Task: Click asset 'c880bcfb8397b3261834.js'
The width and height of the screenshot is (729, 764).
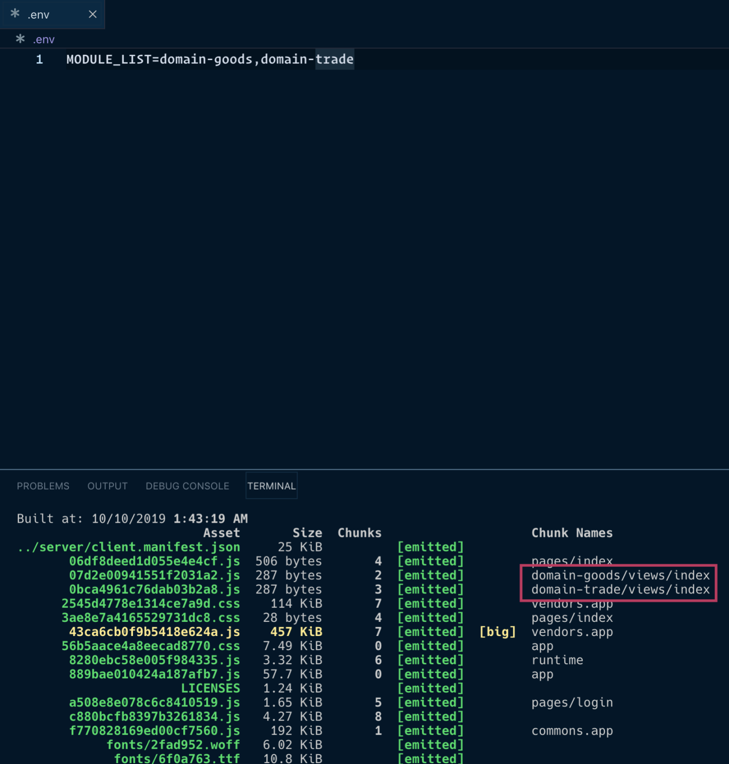Action: (154, 717)
